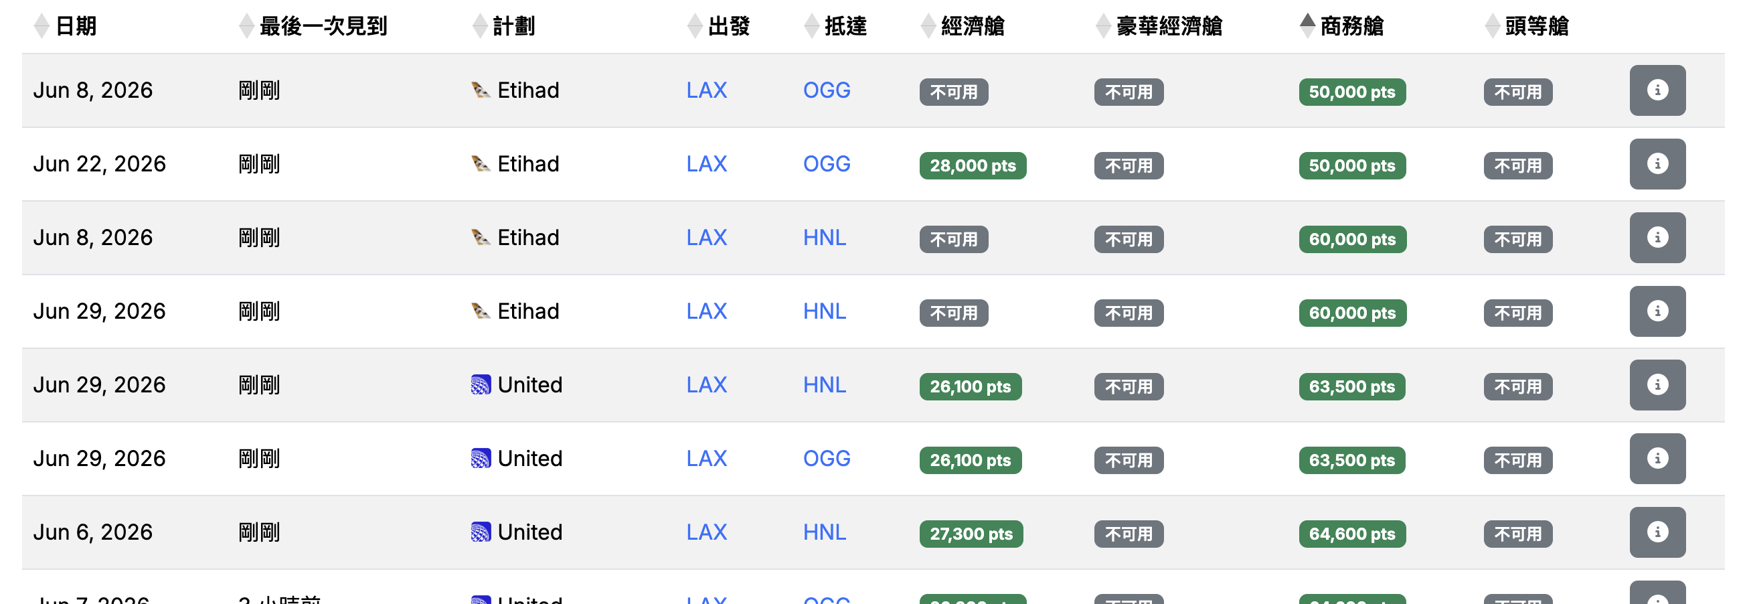The image size is (1747, 604).
Task: Show details for Jun 8 LAX-HNL Etihad
Action: click(x=1657, y=238)
